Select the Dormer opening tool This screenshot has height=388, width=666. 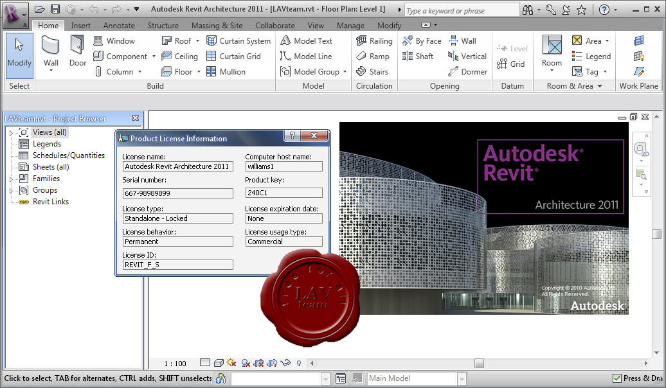coord(467,72)
